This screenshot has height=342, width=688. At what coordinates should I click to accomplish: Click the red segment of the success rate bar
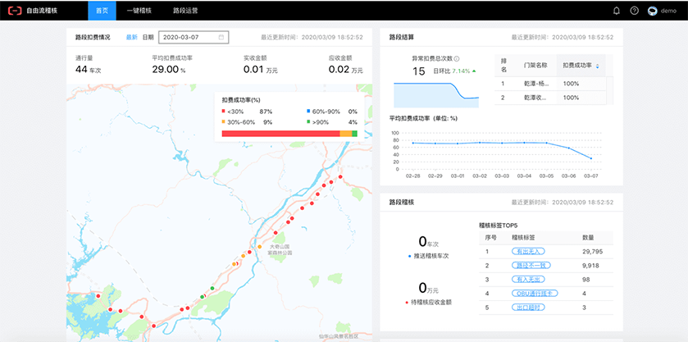point(280,133)
